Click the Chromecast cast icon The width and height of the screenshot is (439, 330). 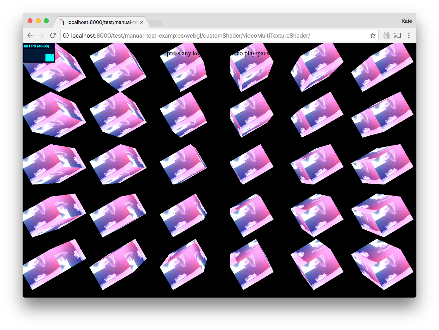click(x=397, y=35)
